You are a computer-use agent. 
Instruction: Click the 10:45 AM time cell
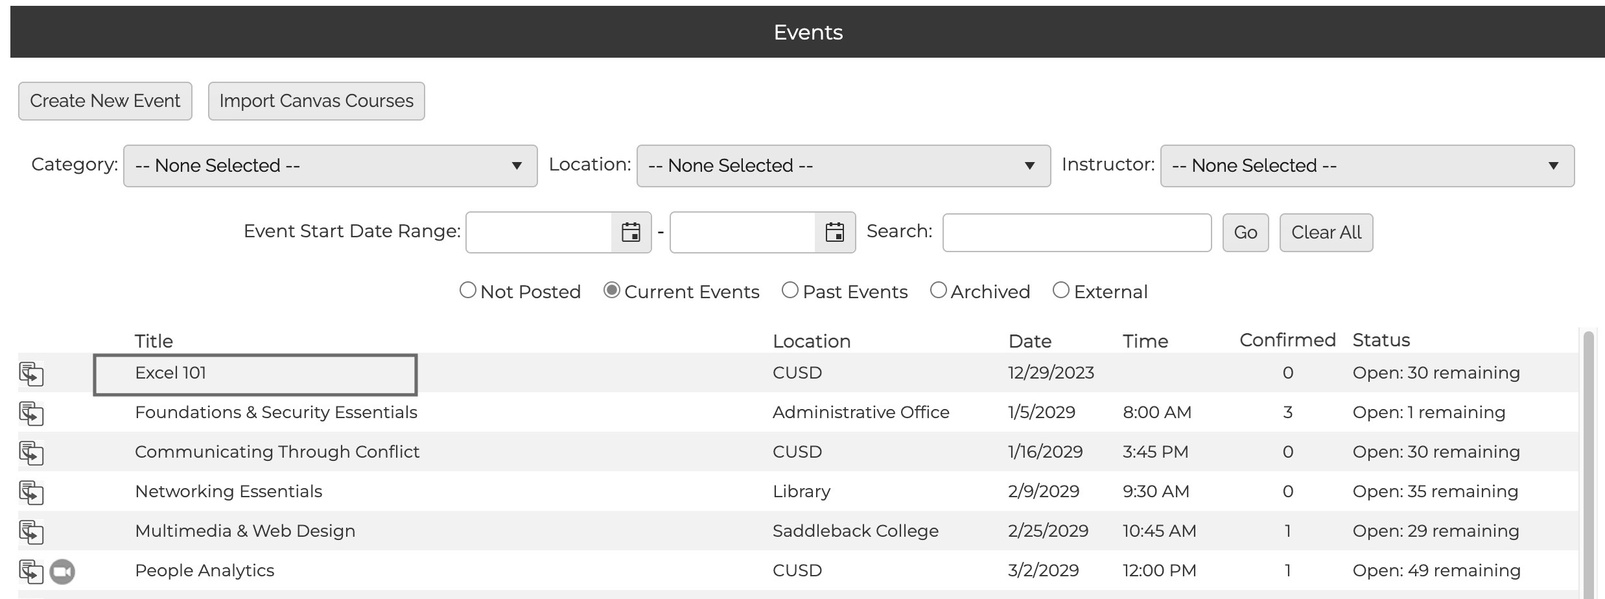pos(1159,531)
